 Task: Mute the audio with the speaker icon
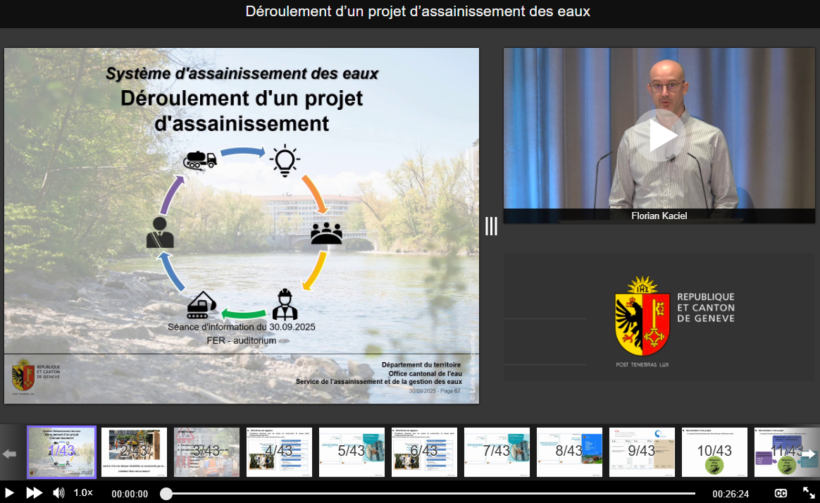[x=59, y=493]
